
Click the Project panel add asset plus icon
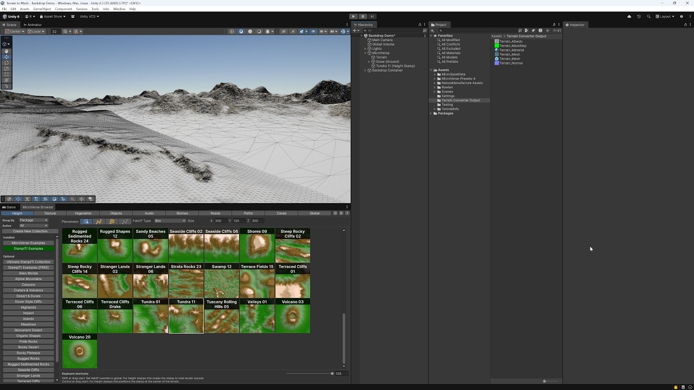433,30
